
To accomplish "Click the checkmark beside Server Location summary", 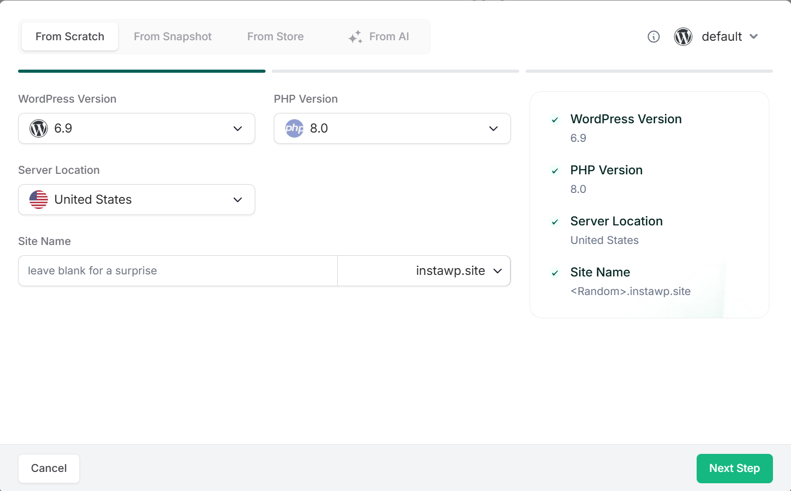I will pos(555,222).
